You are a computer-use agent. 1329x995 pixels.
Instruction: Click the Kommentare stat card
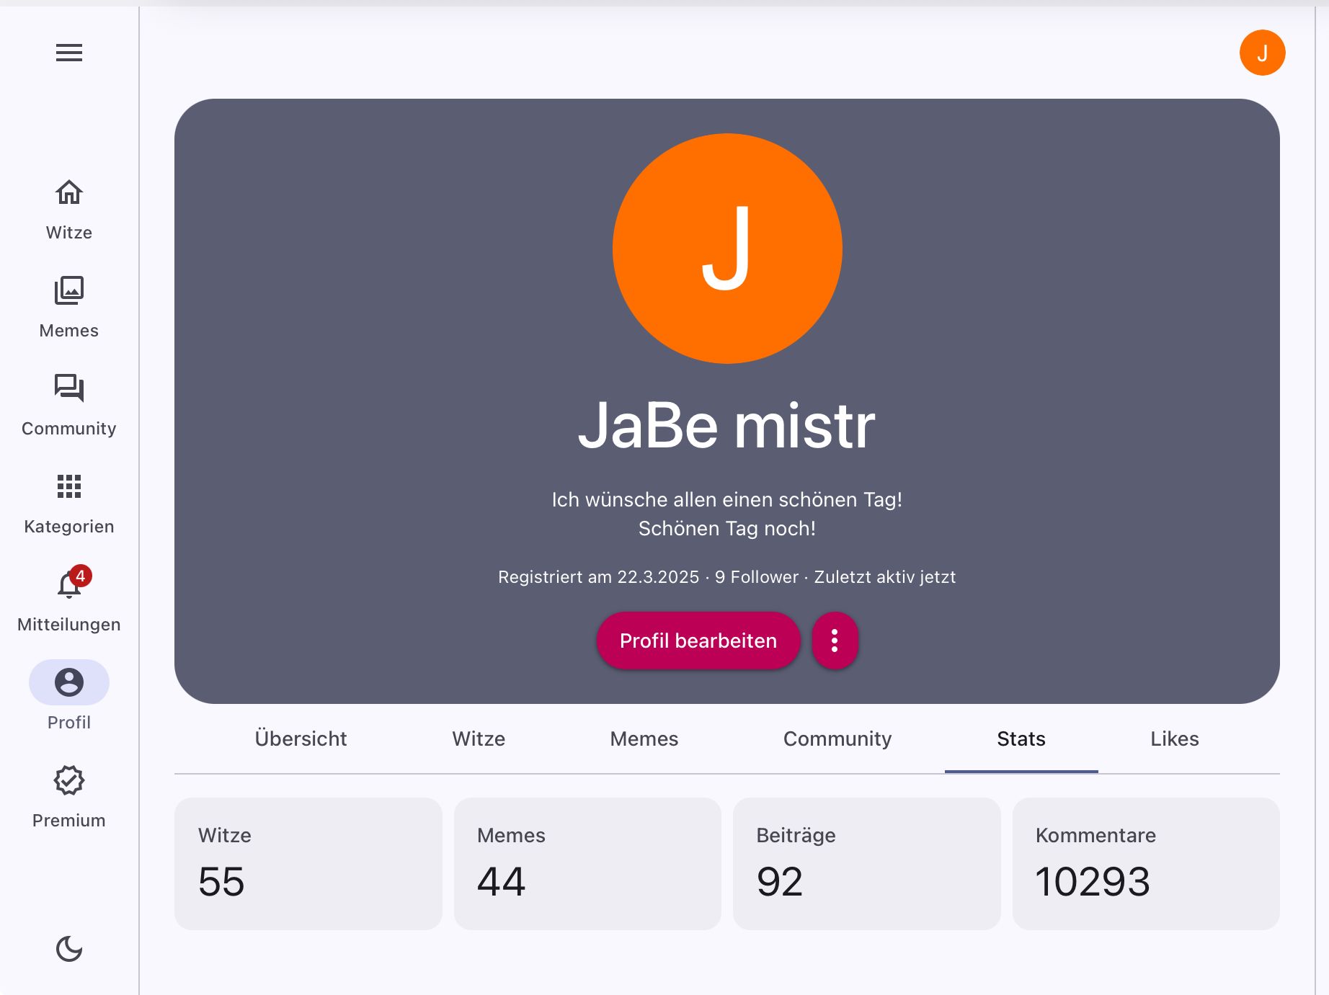click(1145, 863)
